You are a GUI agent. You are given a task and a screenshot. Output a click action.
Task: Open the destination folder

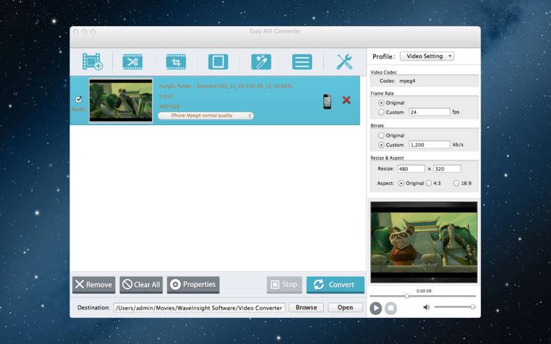[x=345, y=308]
